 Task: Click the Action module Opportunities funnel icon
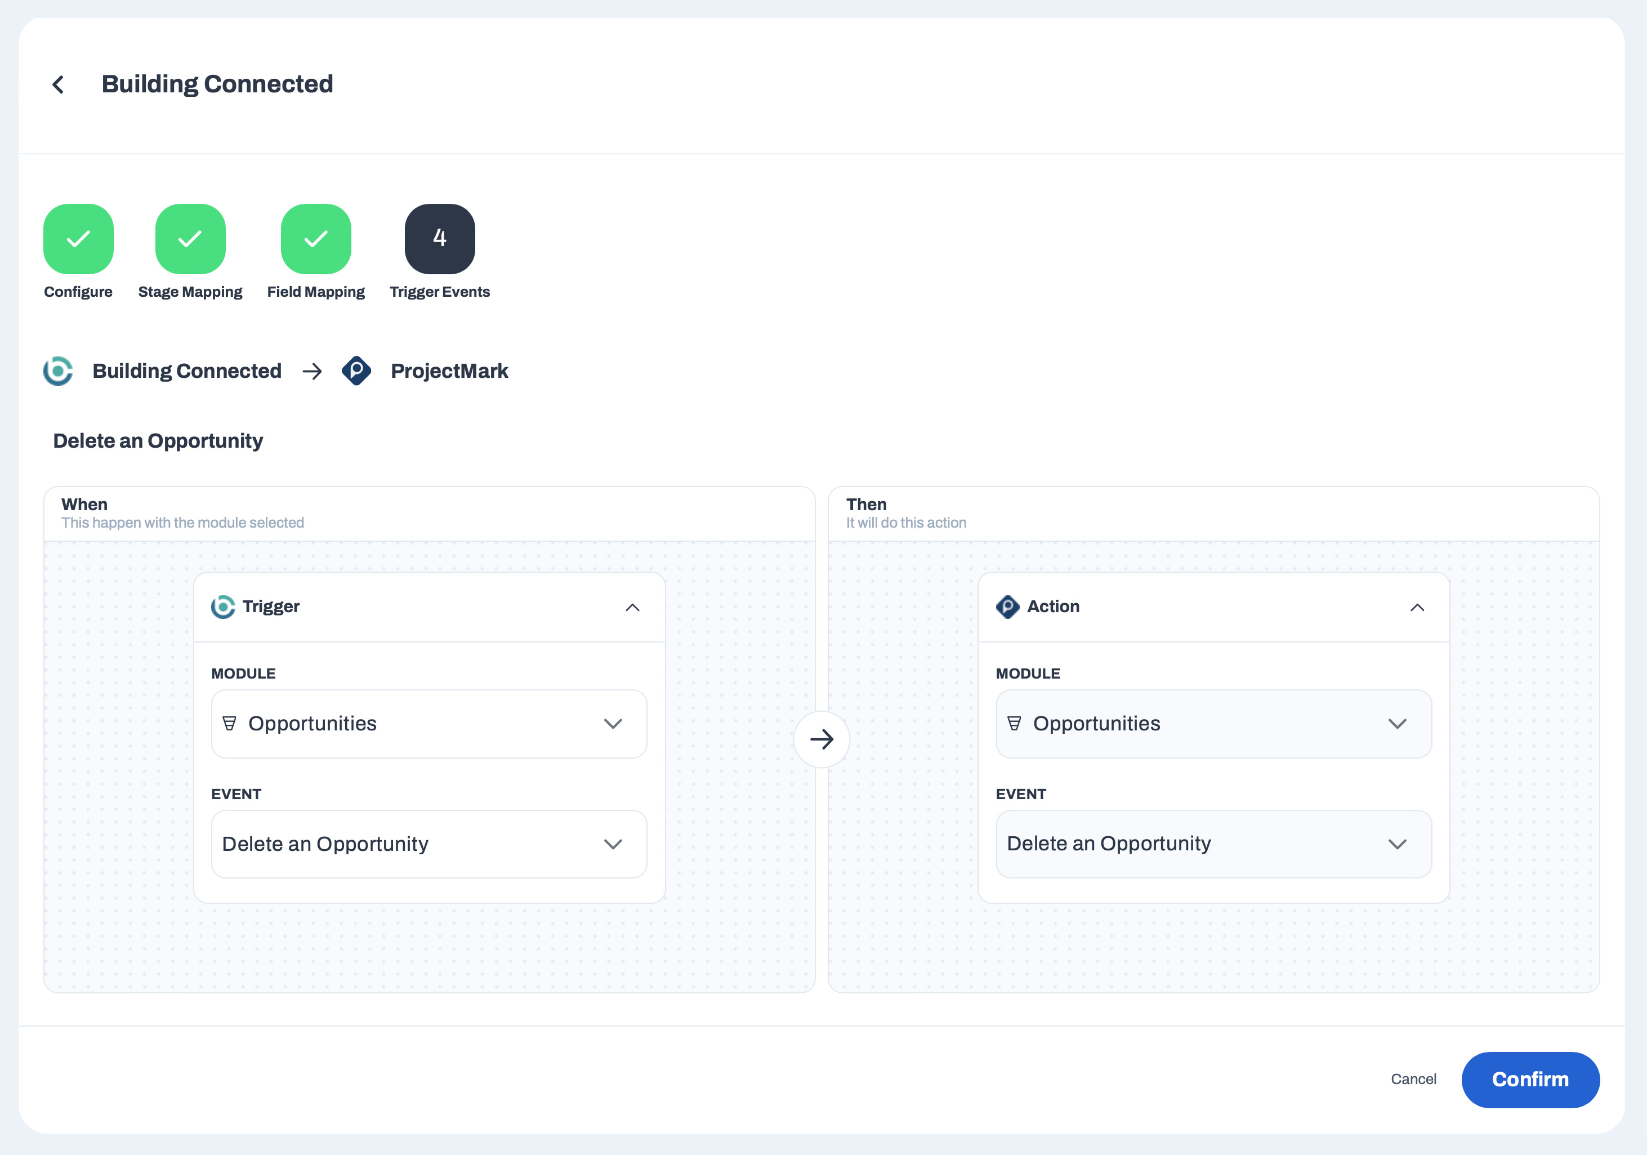coord(1014,723)
